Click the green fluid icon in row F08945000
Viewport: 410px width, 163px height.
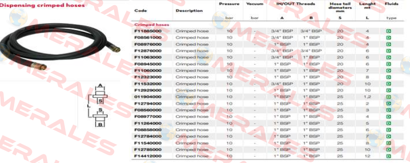pyautogui.click(x=388, y=64)
